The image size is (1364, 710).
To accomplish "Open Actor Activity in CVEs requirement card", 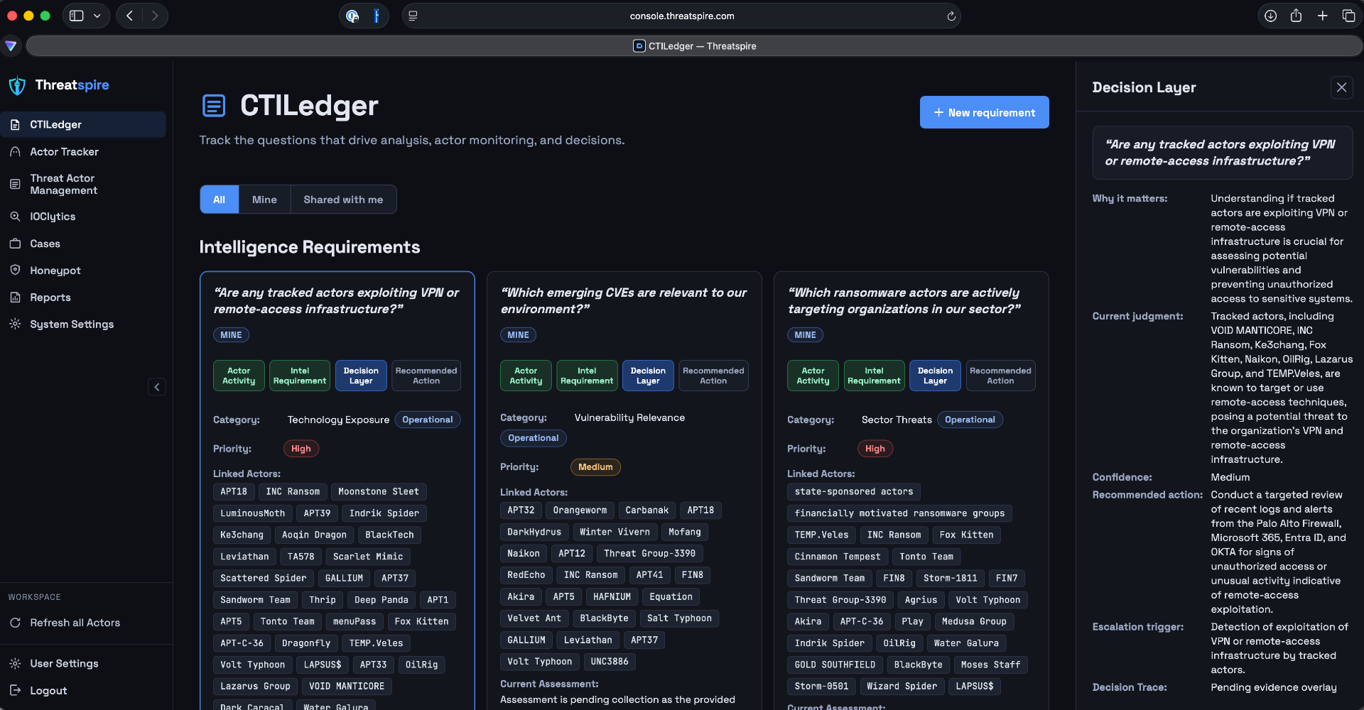I will coord(526,376).
